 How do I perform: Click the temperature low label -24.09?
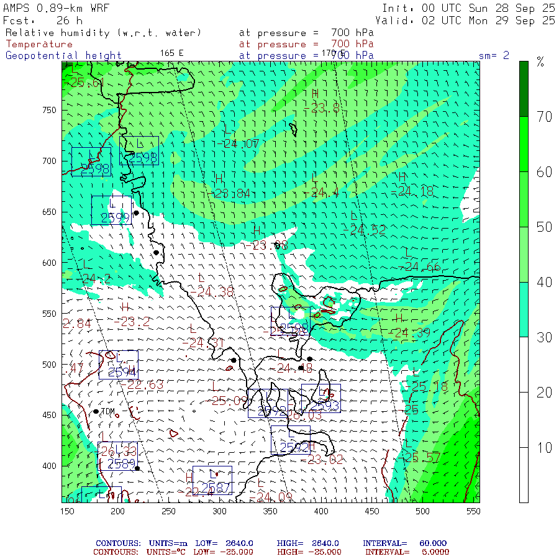click(x=271, y=497)
